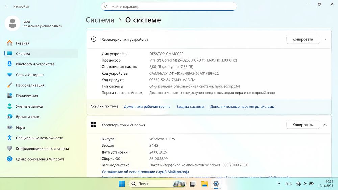Go to Сеть и Интернет
Viewport: 338px width, 190px height.
point(41,75)
